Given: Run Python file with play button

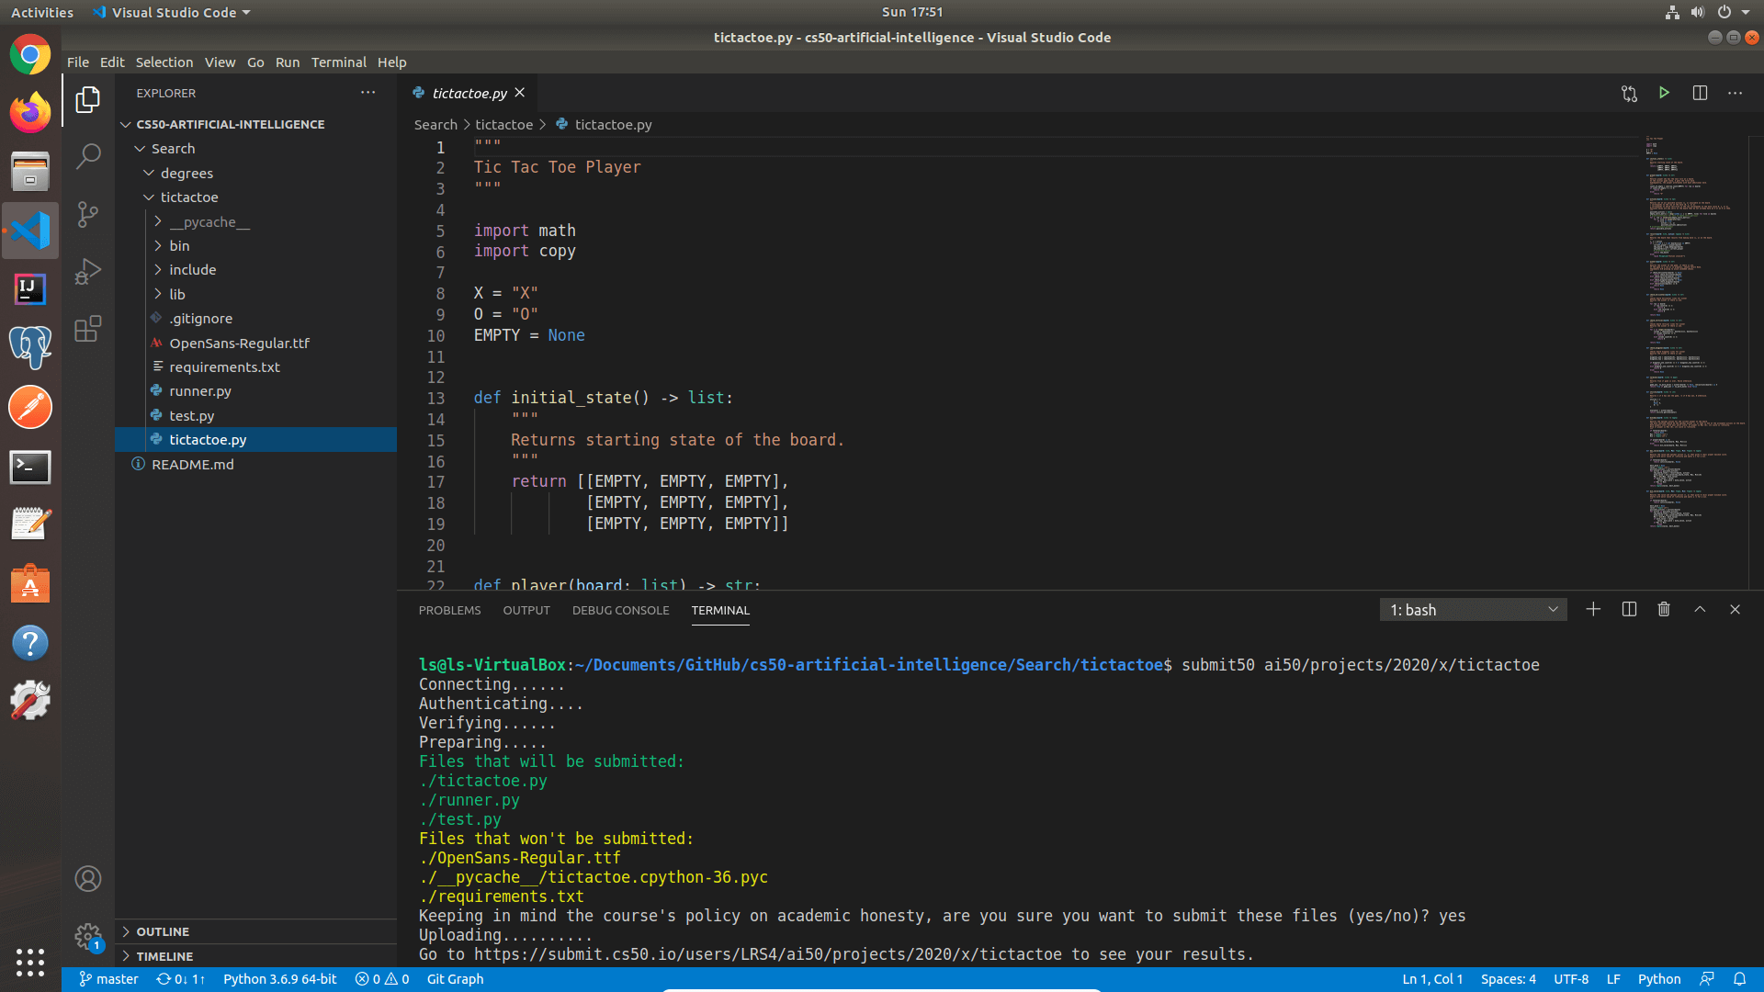Looking at the screenshot, I should tap(1664, 93).
